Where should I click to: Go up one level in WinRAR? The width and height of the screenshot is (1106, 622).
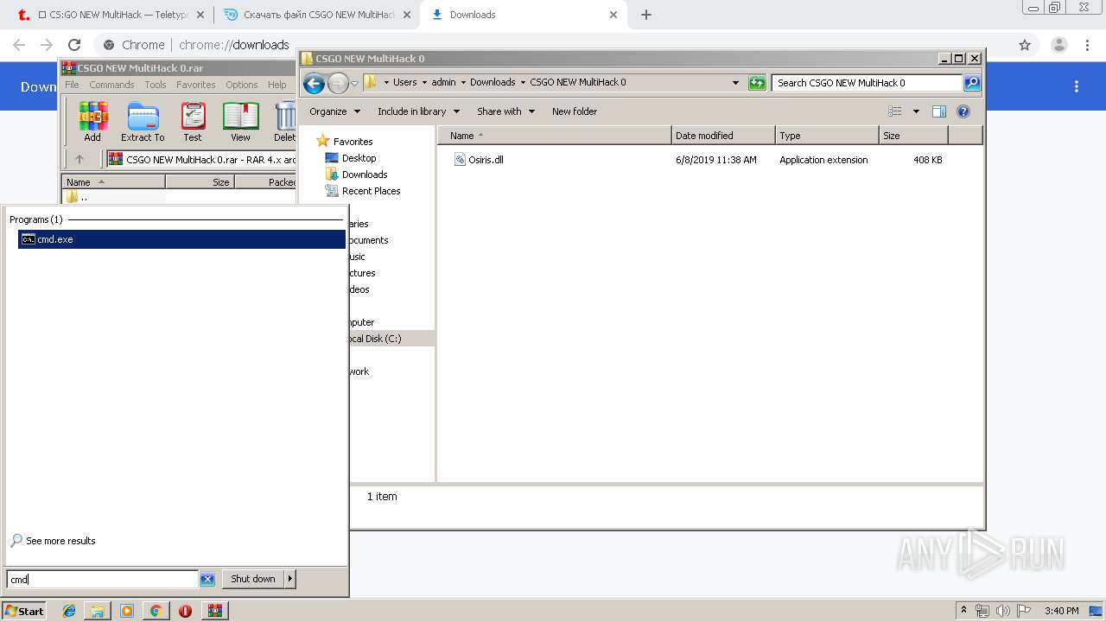(79, 159)
